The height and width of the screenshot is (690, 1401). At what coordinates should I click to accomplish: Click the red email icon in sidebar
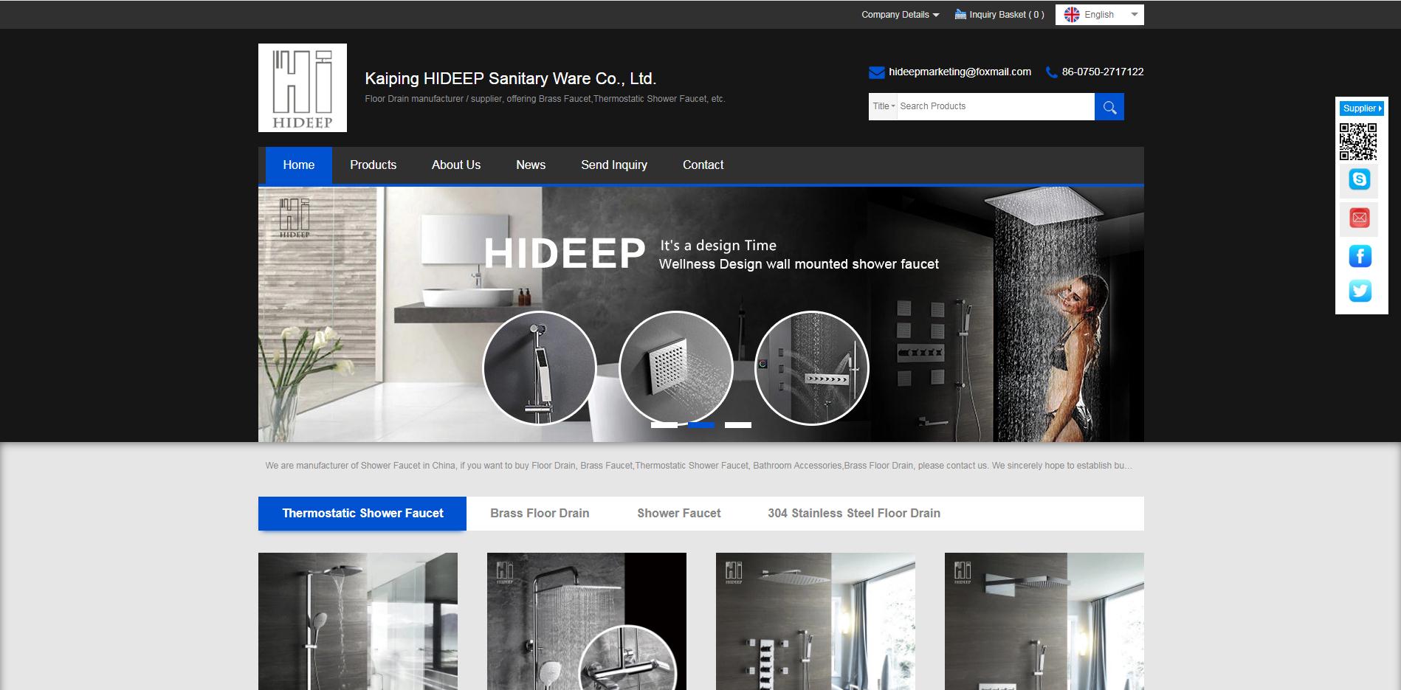pyautogui.click(x=1360, y=218)
